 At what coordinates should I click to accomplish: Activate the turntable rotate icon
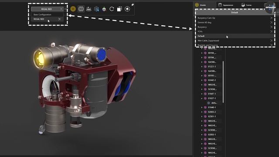point(88,9)
